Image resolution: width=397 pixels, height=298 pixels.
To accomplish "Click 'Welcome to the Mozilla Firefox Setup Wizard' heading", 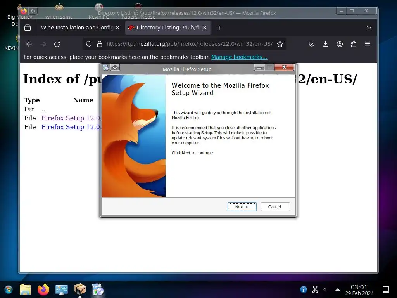I will pos(220,89).
